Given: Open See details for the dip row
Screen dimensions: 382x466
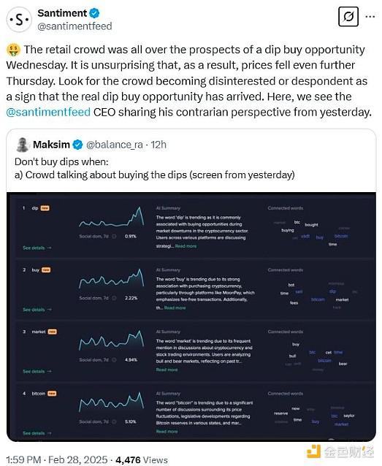Looking at the screenshot, I should click(x=37, y=248).
